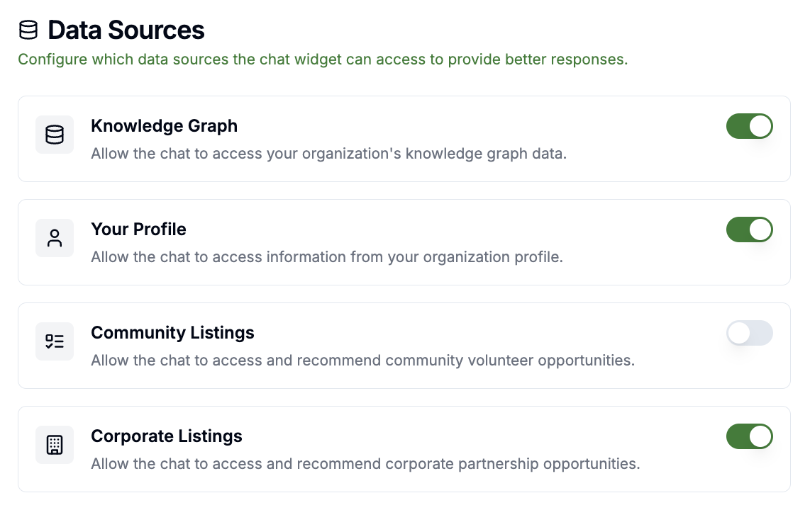Screen dimensions: 810x510
Task: Turn off the Your Profile switch
Action: (749, 229)
